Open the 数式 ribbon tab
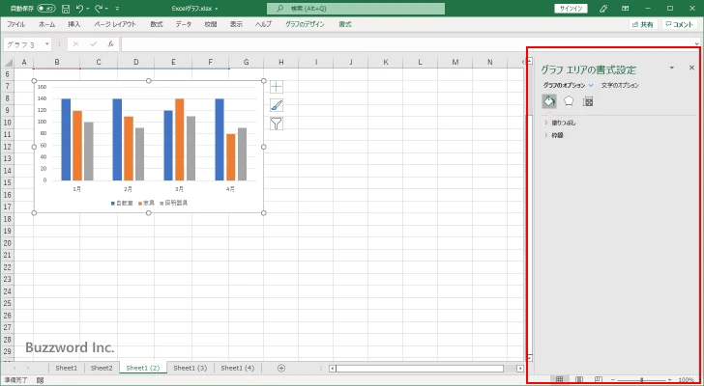 pyautogui.click(x=157, y=25)
